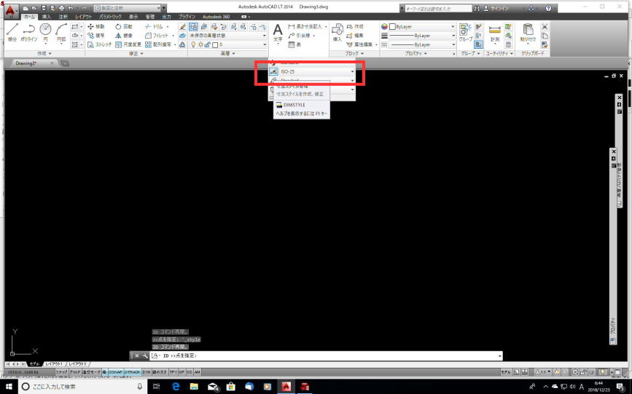Select the Circle (円) tool
The width and height of the screenshot is (632, 394).
coord(45,32)
